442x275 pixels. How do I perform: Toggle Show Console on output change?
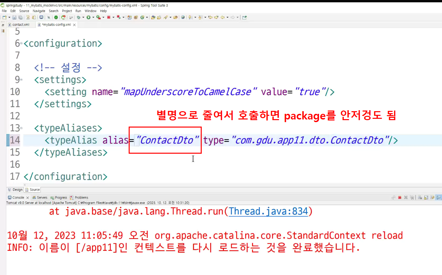[439, 198]
